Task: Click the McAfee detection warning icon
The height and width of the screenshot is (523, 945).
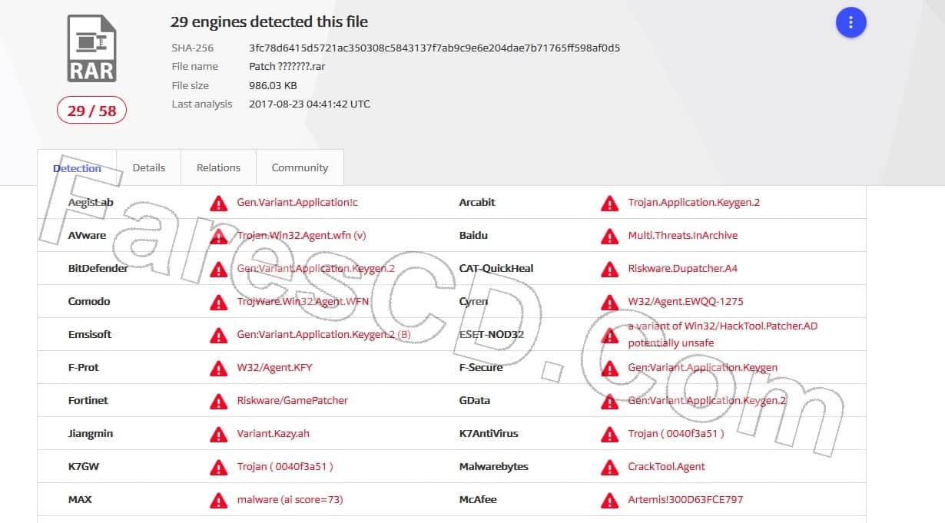Action: pos(610,500)
